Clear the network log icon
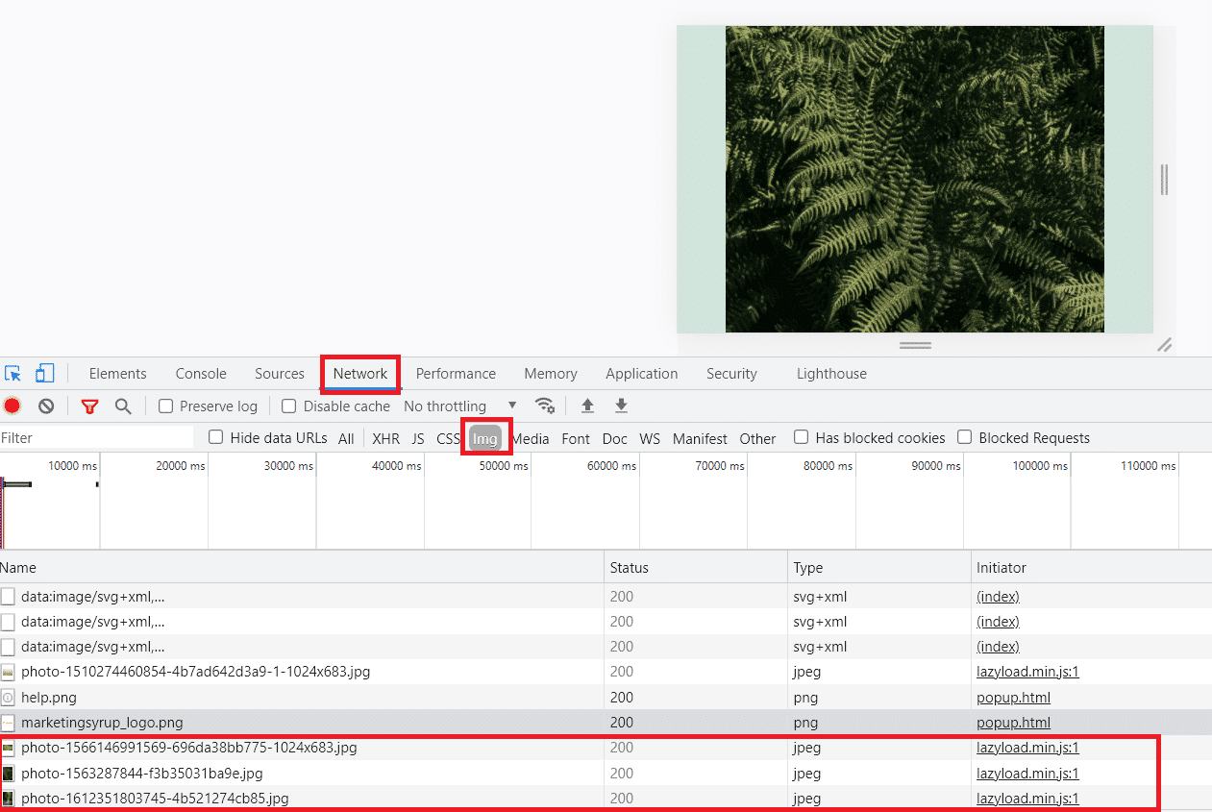The width and height of the screenshot is (1212, 812). 45,406
